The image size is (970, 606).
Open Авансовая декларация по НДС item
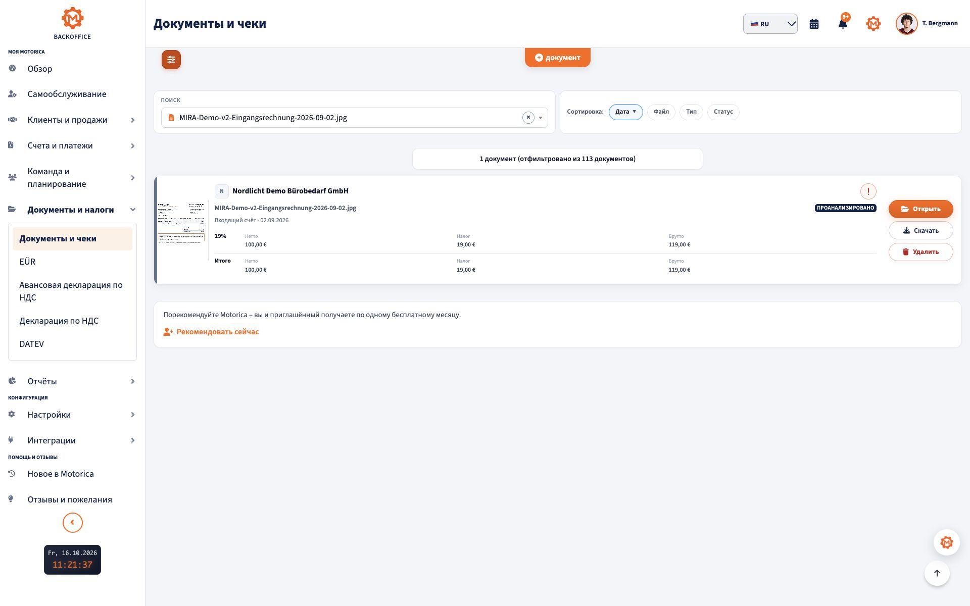point(72,291)
